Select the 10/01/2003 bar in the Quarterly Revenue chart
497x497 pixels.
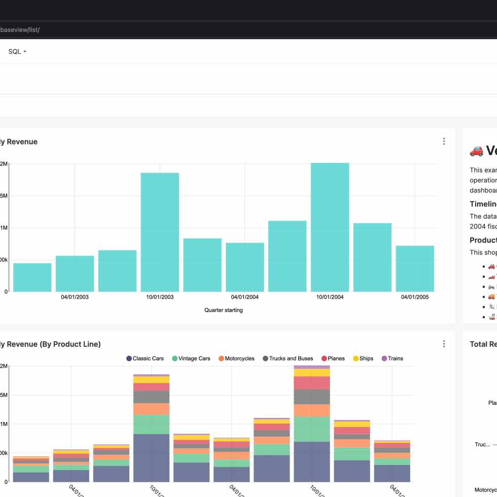coord(160,232)
